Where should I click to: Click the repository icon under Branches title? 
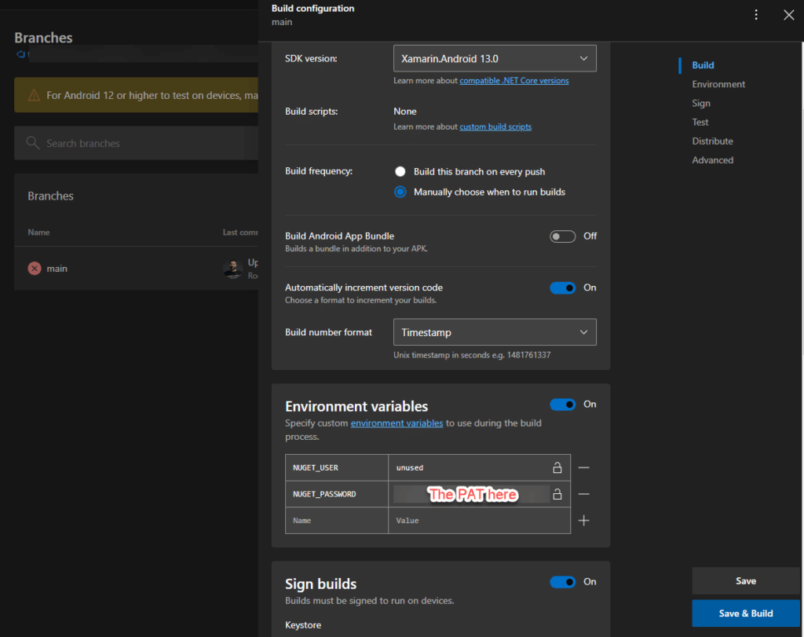pos(21,54)
